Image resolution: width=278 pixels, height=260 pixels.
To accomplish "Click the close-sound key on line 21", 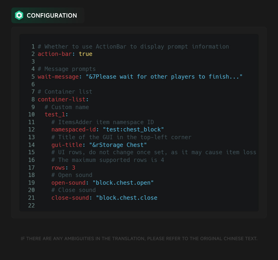I will click(70, 198).
